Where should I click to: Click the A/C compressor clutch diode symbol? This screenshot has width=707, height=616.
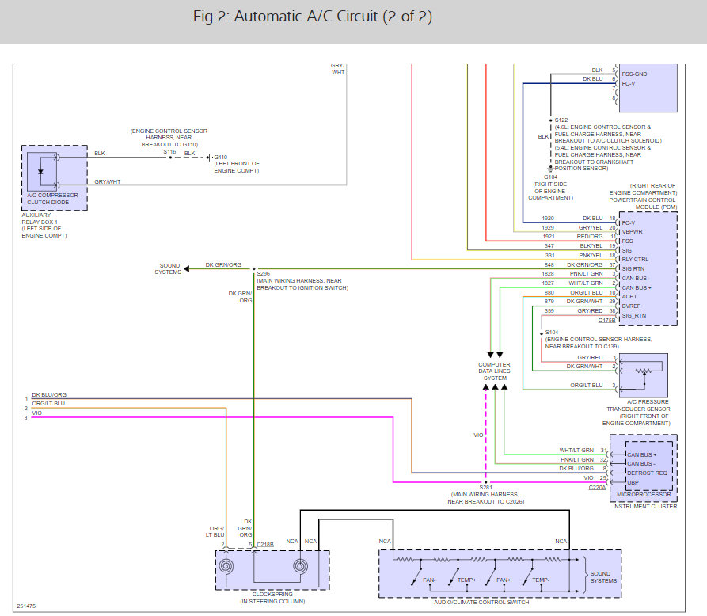coord(41,170)
